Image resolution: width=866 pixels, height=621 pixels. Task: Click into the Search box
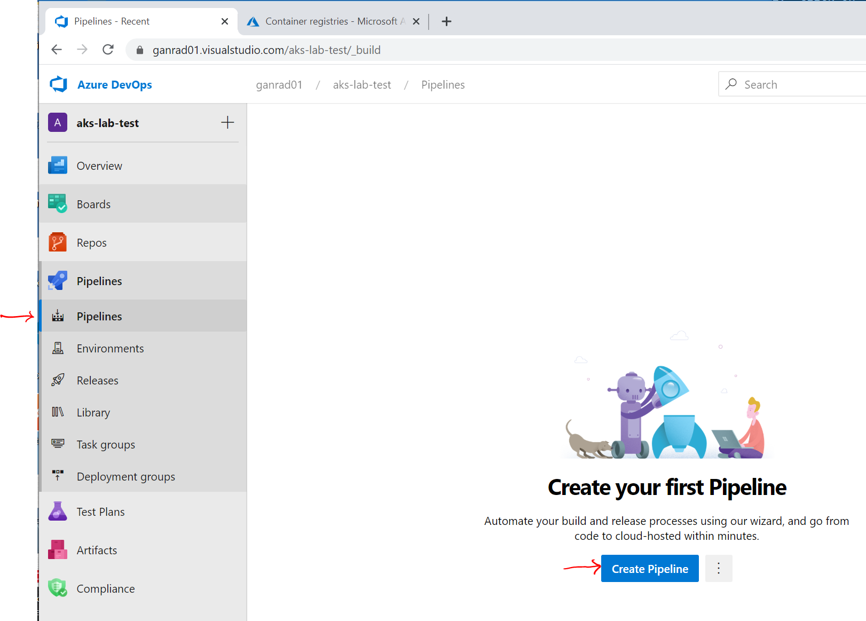(792, 84)
